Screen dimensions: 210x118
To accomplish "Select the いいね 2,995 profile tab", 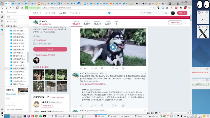I will [108, 23].
